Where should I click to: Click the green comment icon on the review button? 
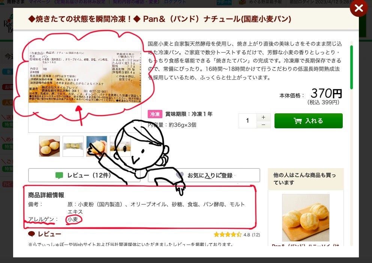[59, 176]
